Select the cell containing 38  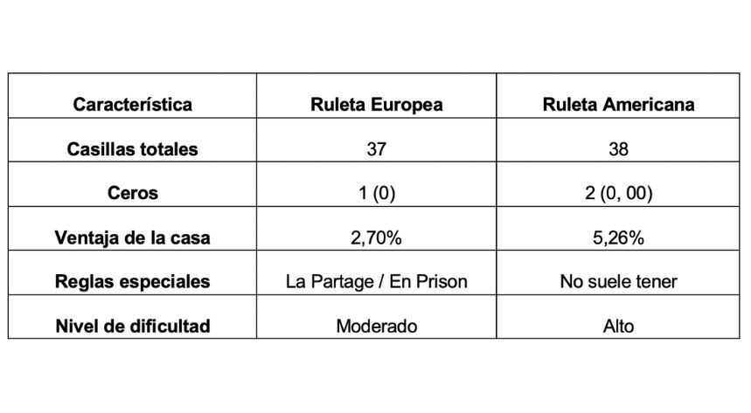[618, 149]
